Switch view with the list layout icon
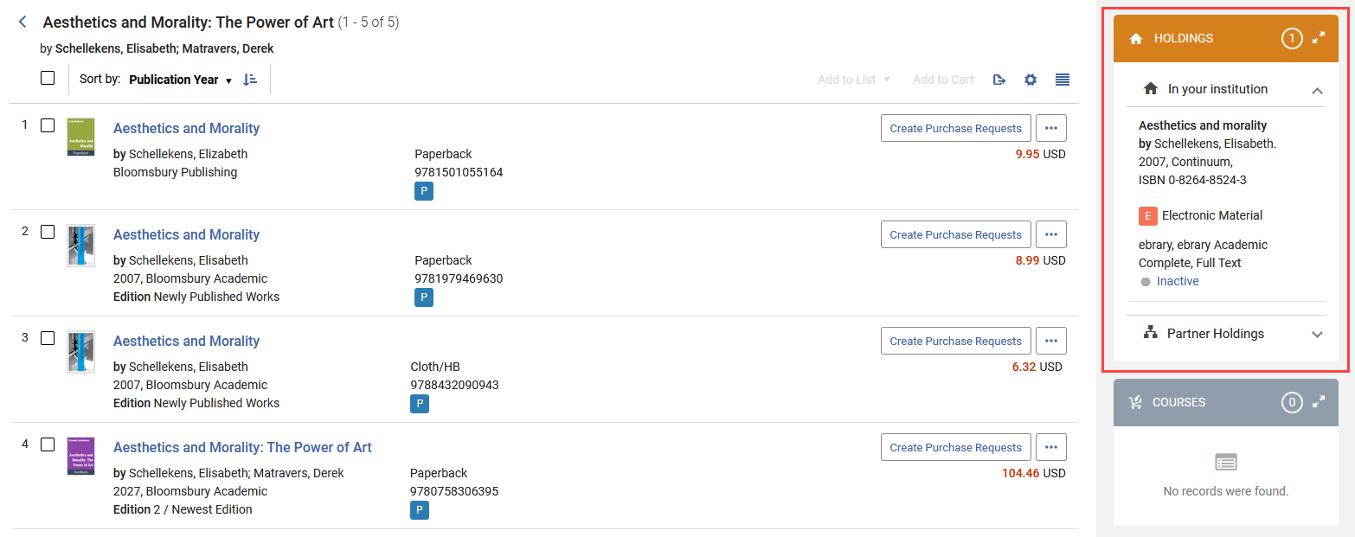The width and height of the screenshot is (1355, 537). click(1063, 80)
